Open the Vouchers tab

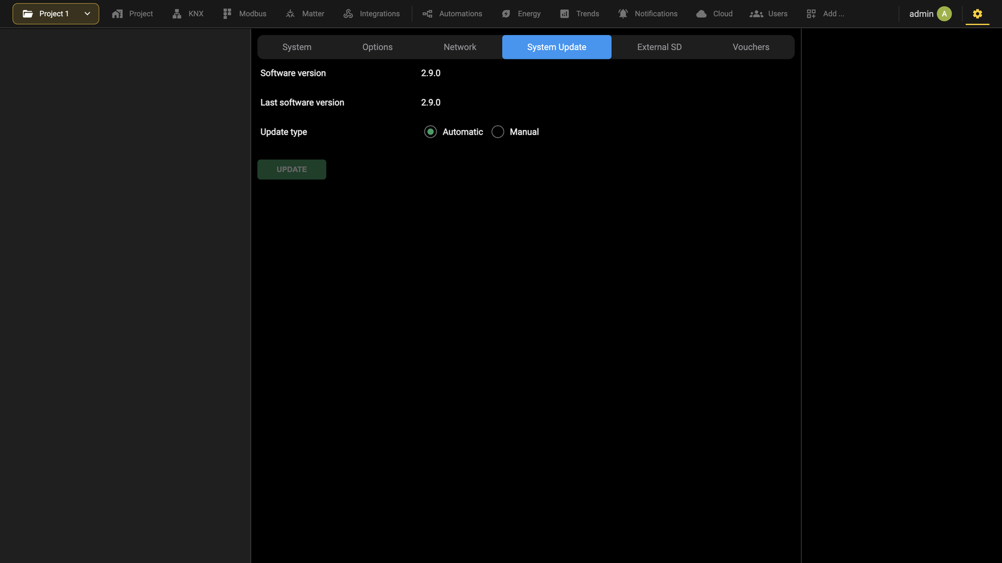click(751, 47)
